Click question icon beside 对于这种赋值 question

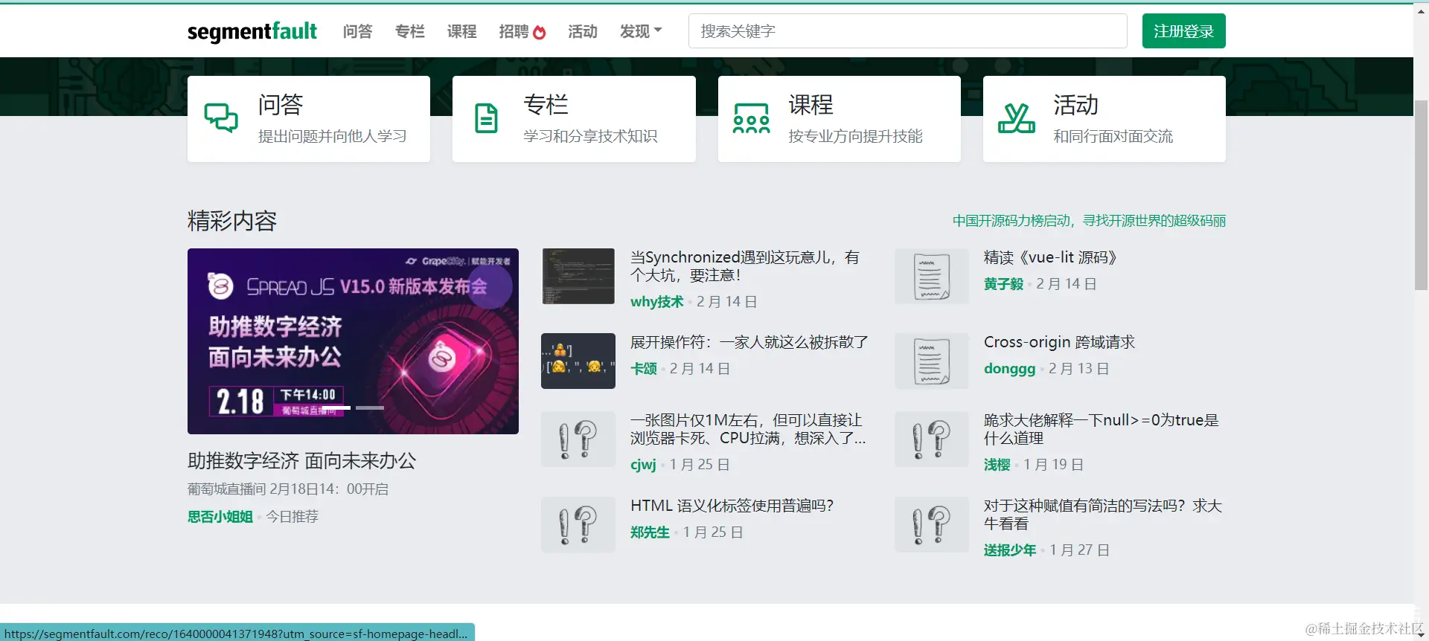(932, 524)
